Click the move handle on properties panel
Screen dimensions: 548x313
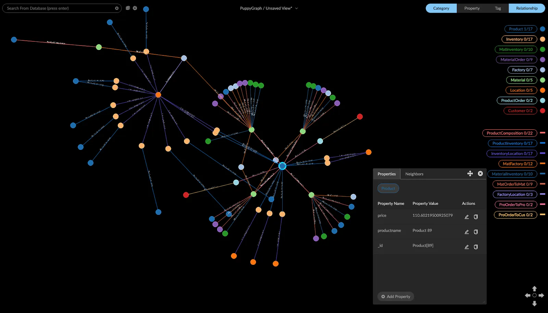tap(470, 174)
